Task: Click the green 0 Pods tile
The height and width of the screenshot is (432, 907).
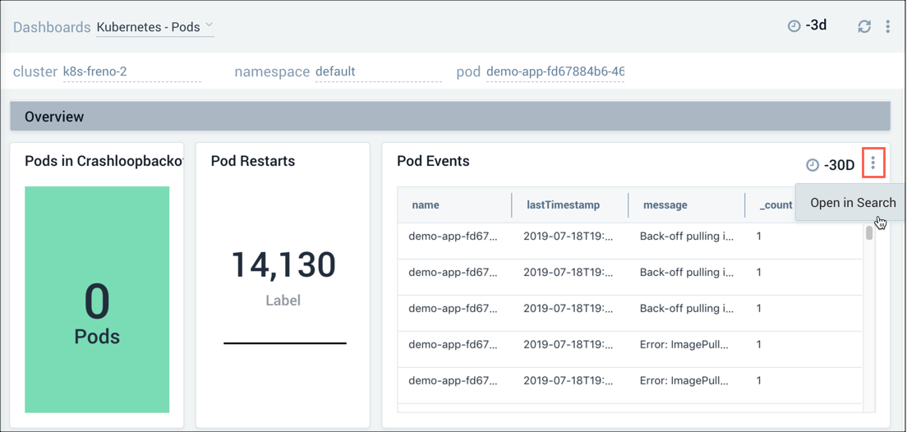Action: tap(97, 299)
